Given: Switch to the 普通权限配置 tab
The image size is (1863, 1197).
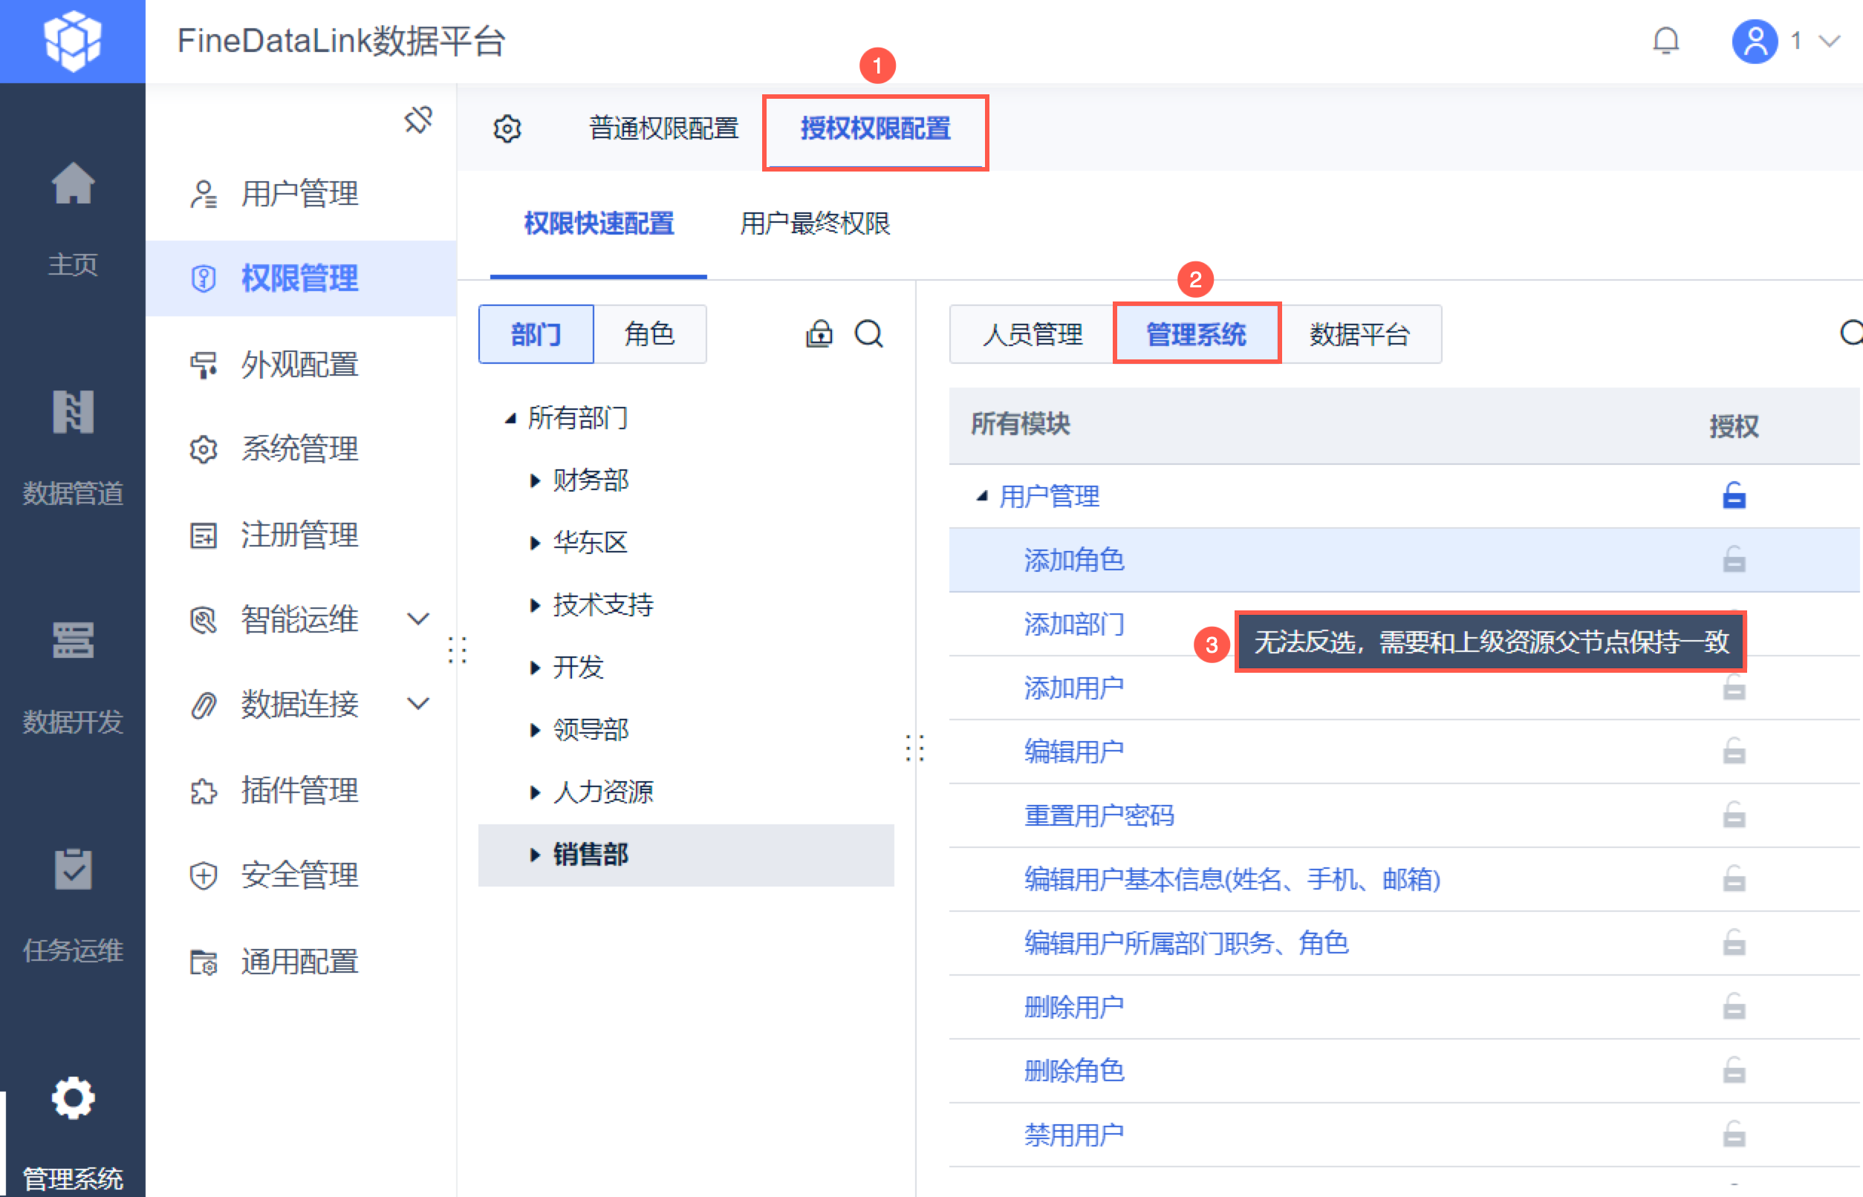Looking at the screenshot, I should tap(663, 128).
